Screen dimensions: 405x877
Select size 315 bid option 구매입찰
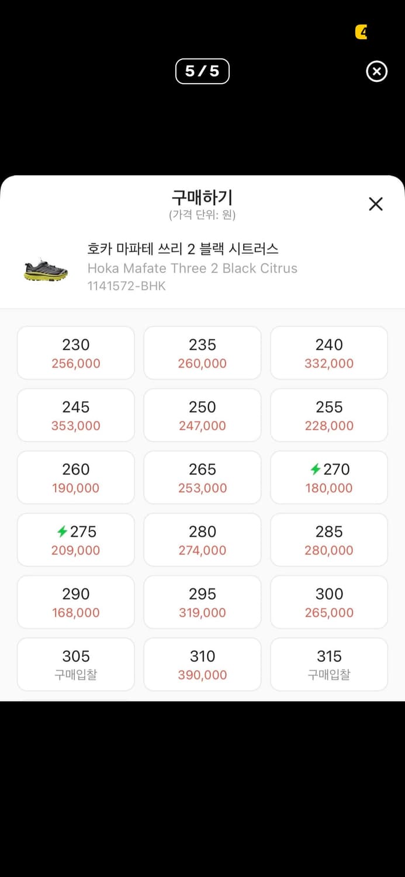click(328, 664)
